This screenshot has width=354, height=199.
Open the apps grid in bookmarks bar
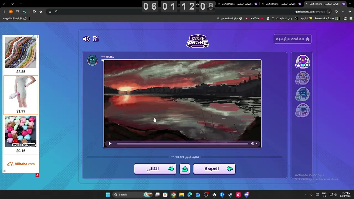(x=345, y=19)
